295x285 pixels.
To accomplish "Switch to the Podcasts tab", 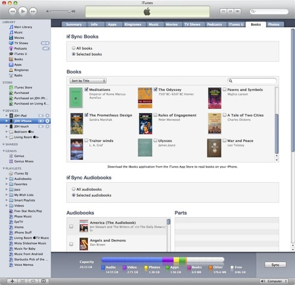I will click(x=214, y=25).
